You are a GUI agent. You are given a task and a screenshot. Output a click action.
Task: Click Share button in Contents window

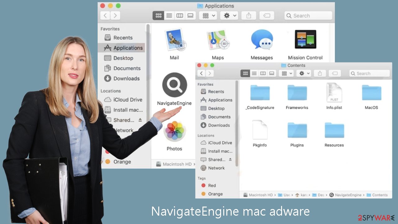tap(320, 73)
